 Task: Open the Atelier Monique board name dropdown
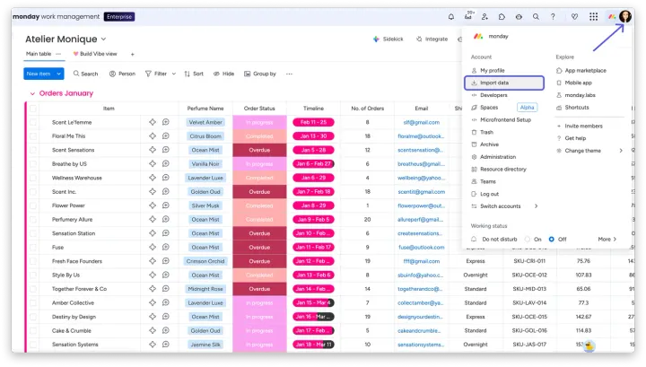[x=103, y=39]
